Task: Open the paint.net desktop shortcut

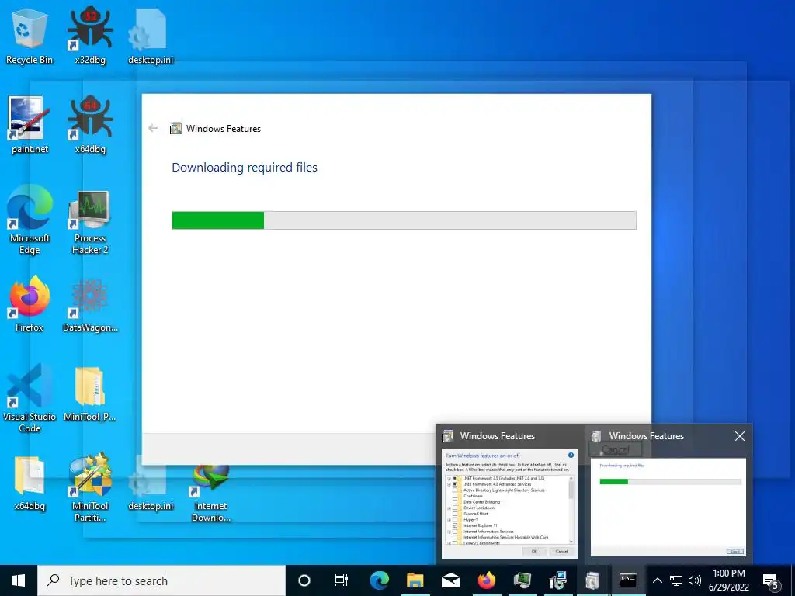Action: tap(30, 126)
